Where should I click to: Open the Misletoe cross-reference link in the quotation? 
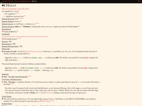pos(49,93)
